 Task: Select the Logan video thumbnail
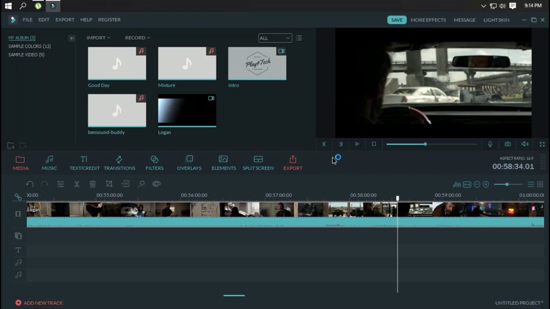click(x=187, y=111)
